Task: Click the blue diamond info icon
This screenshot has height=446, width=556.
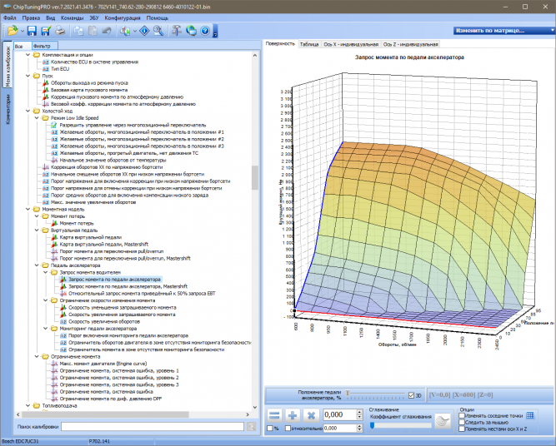Action: (144, 31)
